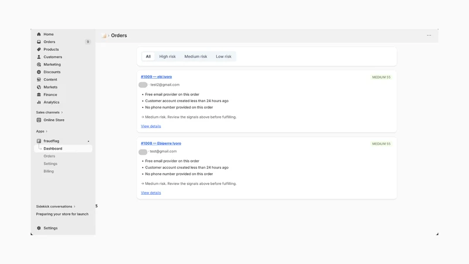Click the fraudflag app name

pyautogui.click(x=52, y=141)
